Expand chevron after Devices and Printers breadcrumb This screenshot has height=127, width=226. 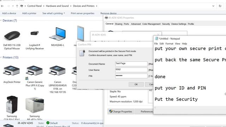pos(96,6)
